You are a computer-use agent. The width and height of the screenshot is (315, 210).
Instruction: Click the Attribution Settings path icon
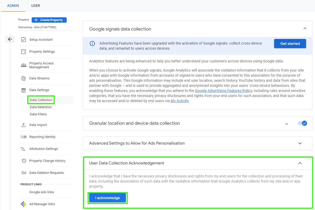tap(24, 149)
